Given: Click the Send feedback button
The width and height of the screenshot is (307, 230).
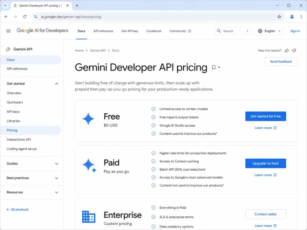Looking at the screenshot, I should [281, 61].
